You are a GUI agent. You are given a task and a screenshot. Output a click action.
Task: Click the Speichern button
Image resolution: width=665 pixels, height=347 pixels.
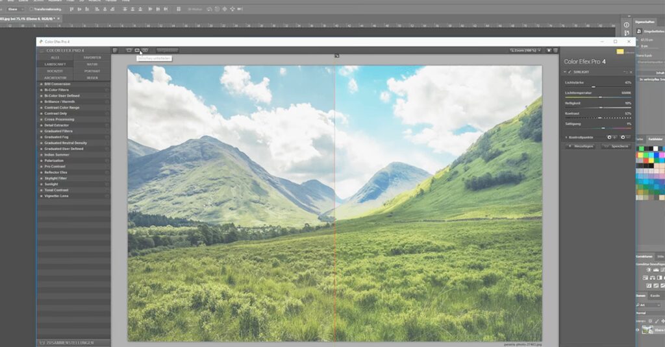click(x=619, y=147)
